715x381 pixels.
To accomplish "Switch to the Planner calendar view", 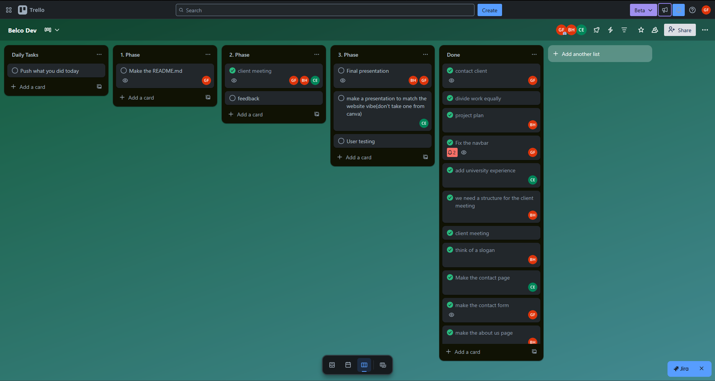I will [x=348, y=365].
